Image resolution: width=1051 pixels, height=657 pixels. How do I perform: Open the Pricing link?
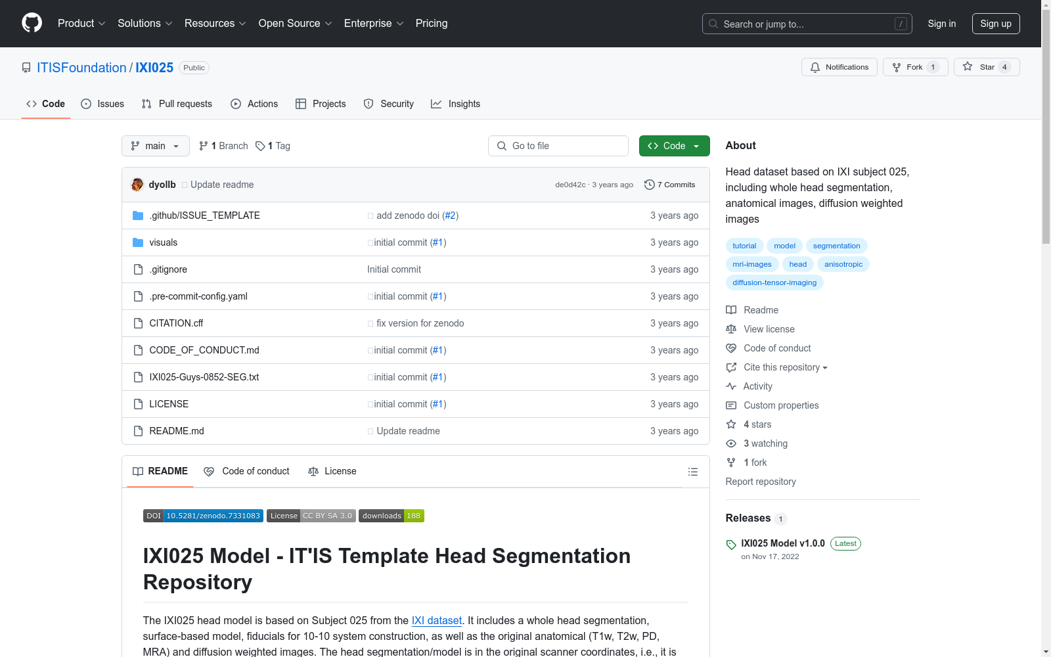[432, 23]
